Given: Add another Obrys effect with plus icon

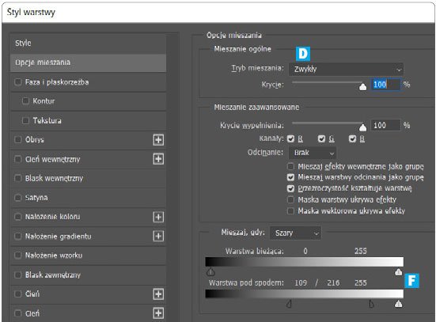Looking at the screenshot, I should (x=158, y=139).
